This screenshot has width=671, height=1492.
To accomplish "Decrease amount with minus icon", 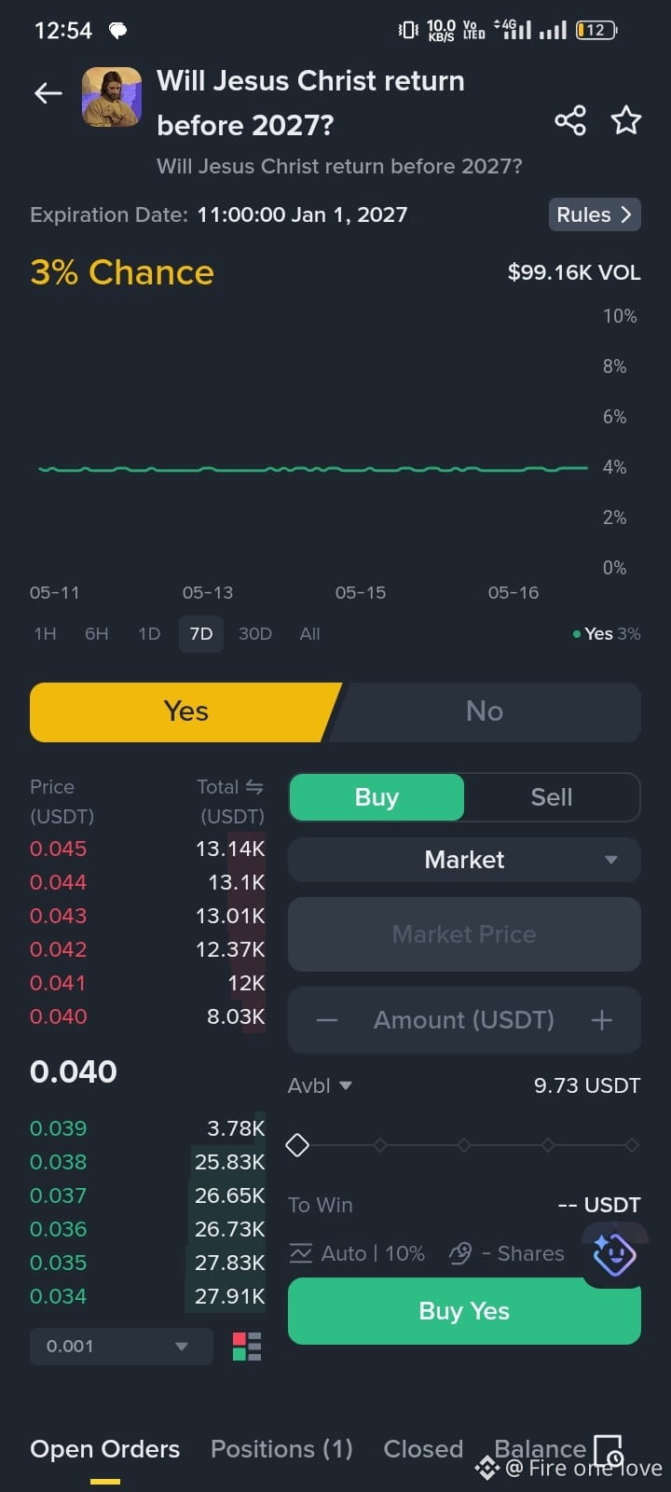I will (326, 1020).
